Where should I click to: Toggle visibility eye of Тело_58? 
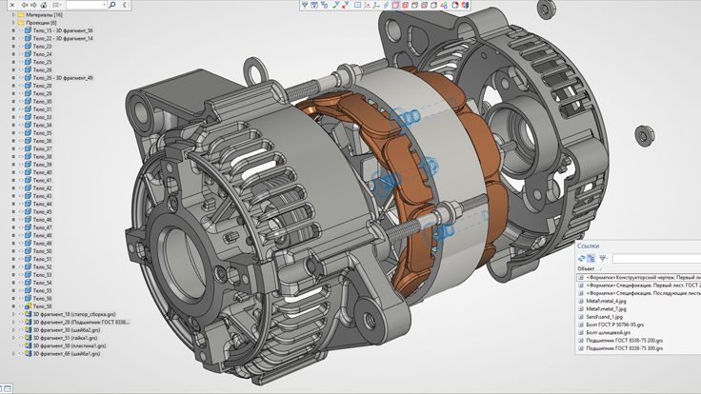click(x=21, y=306)
